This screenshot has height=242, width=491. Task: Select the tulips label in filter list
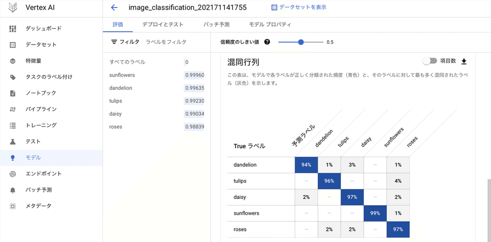tap(116, 101)
